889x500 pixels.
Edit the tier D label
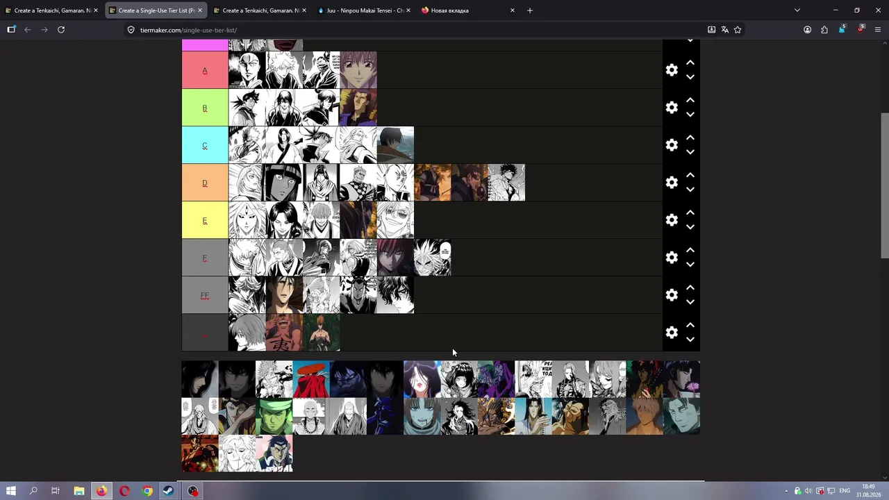click(205, 183)
